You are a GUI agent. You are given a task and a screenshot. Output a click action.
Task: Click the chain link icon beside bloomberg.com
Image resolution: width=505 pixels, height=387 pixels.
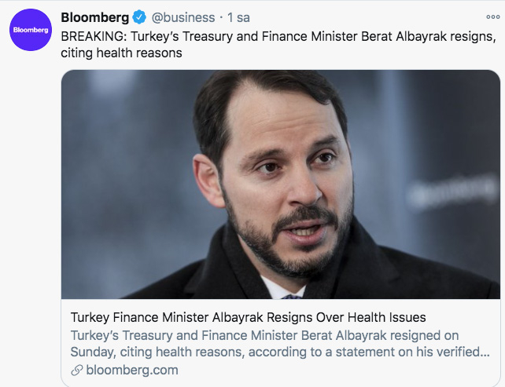point(76,370)
